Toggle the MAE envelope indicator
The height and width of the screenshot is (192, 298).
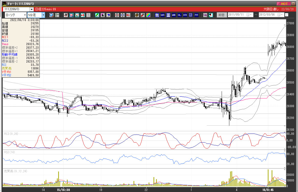click(174, 15)
